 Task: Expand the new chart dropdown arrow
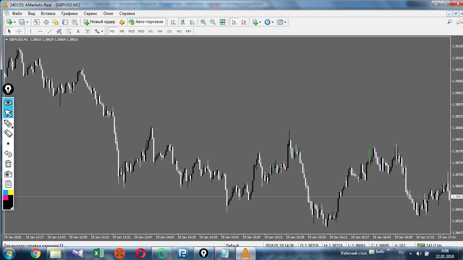click(x=15, y=22)
